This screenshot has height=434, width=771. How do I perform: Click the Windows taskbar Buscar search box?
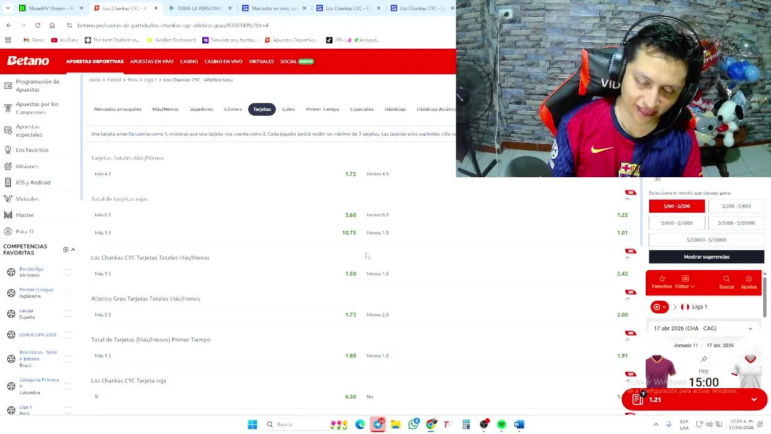tap(295, 424)
